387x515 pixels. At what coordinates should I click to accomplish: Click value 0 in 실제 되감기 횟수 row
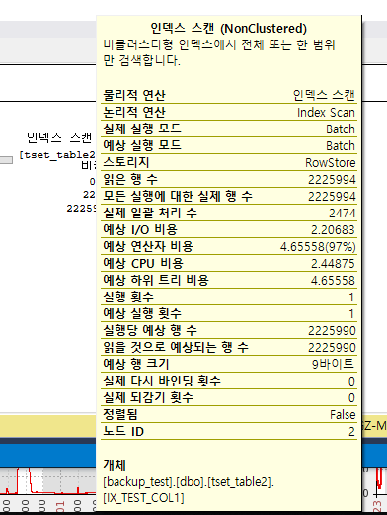351,398
